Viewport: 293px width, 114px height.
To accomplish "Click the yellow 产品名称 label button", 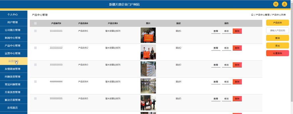I will (278, 23).
